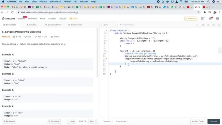Open editor settings gear
This screenshot has width=222, height=125.
(214, 25)
